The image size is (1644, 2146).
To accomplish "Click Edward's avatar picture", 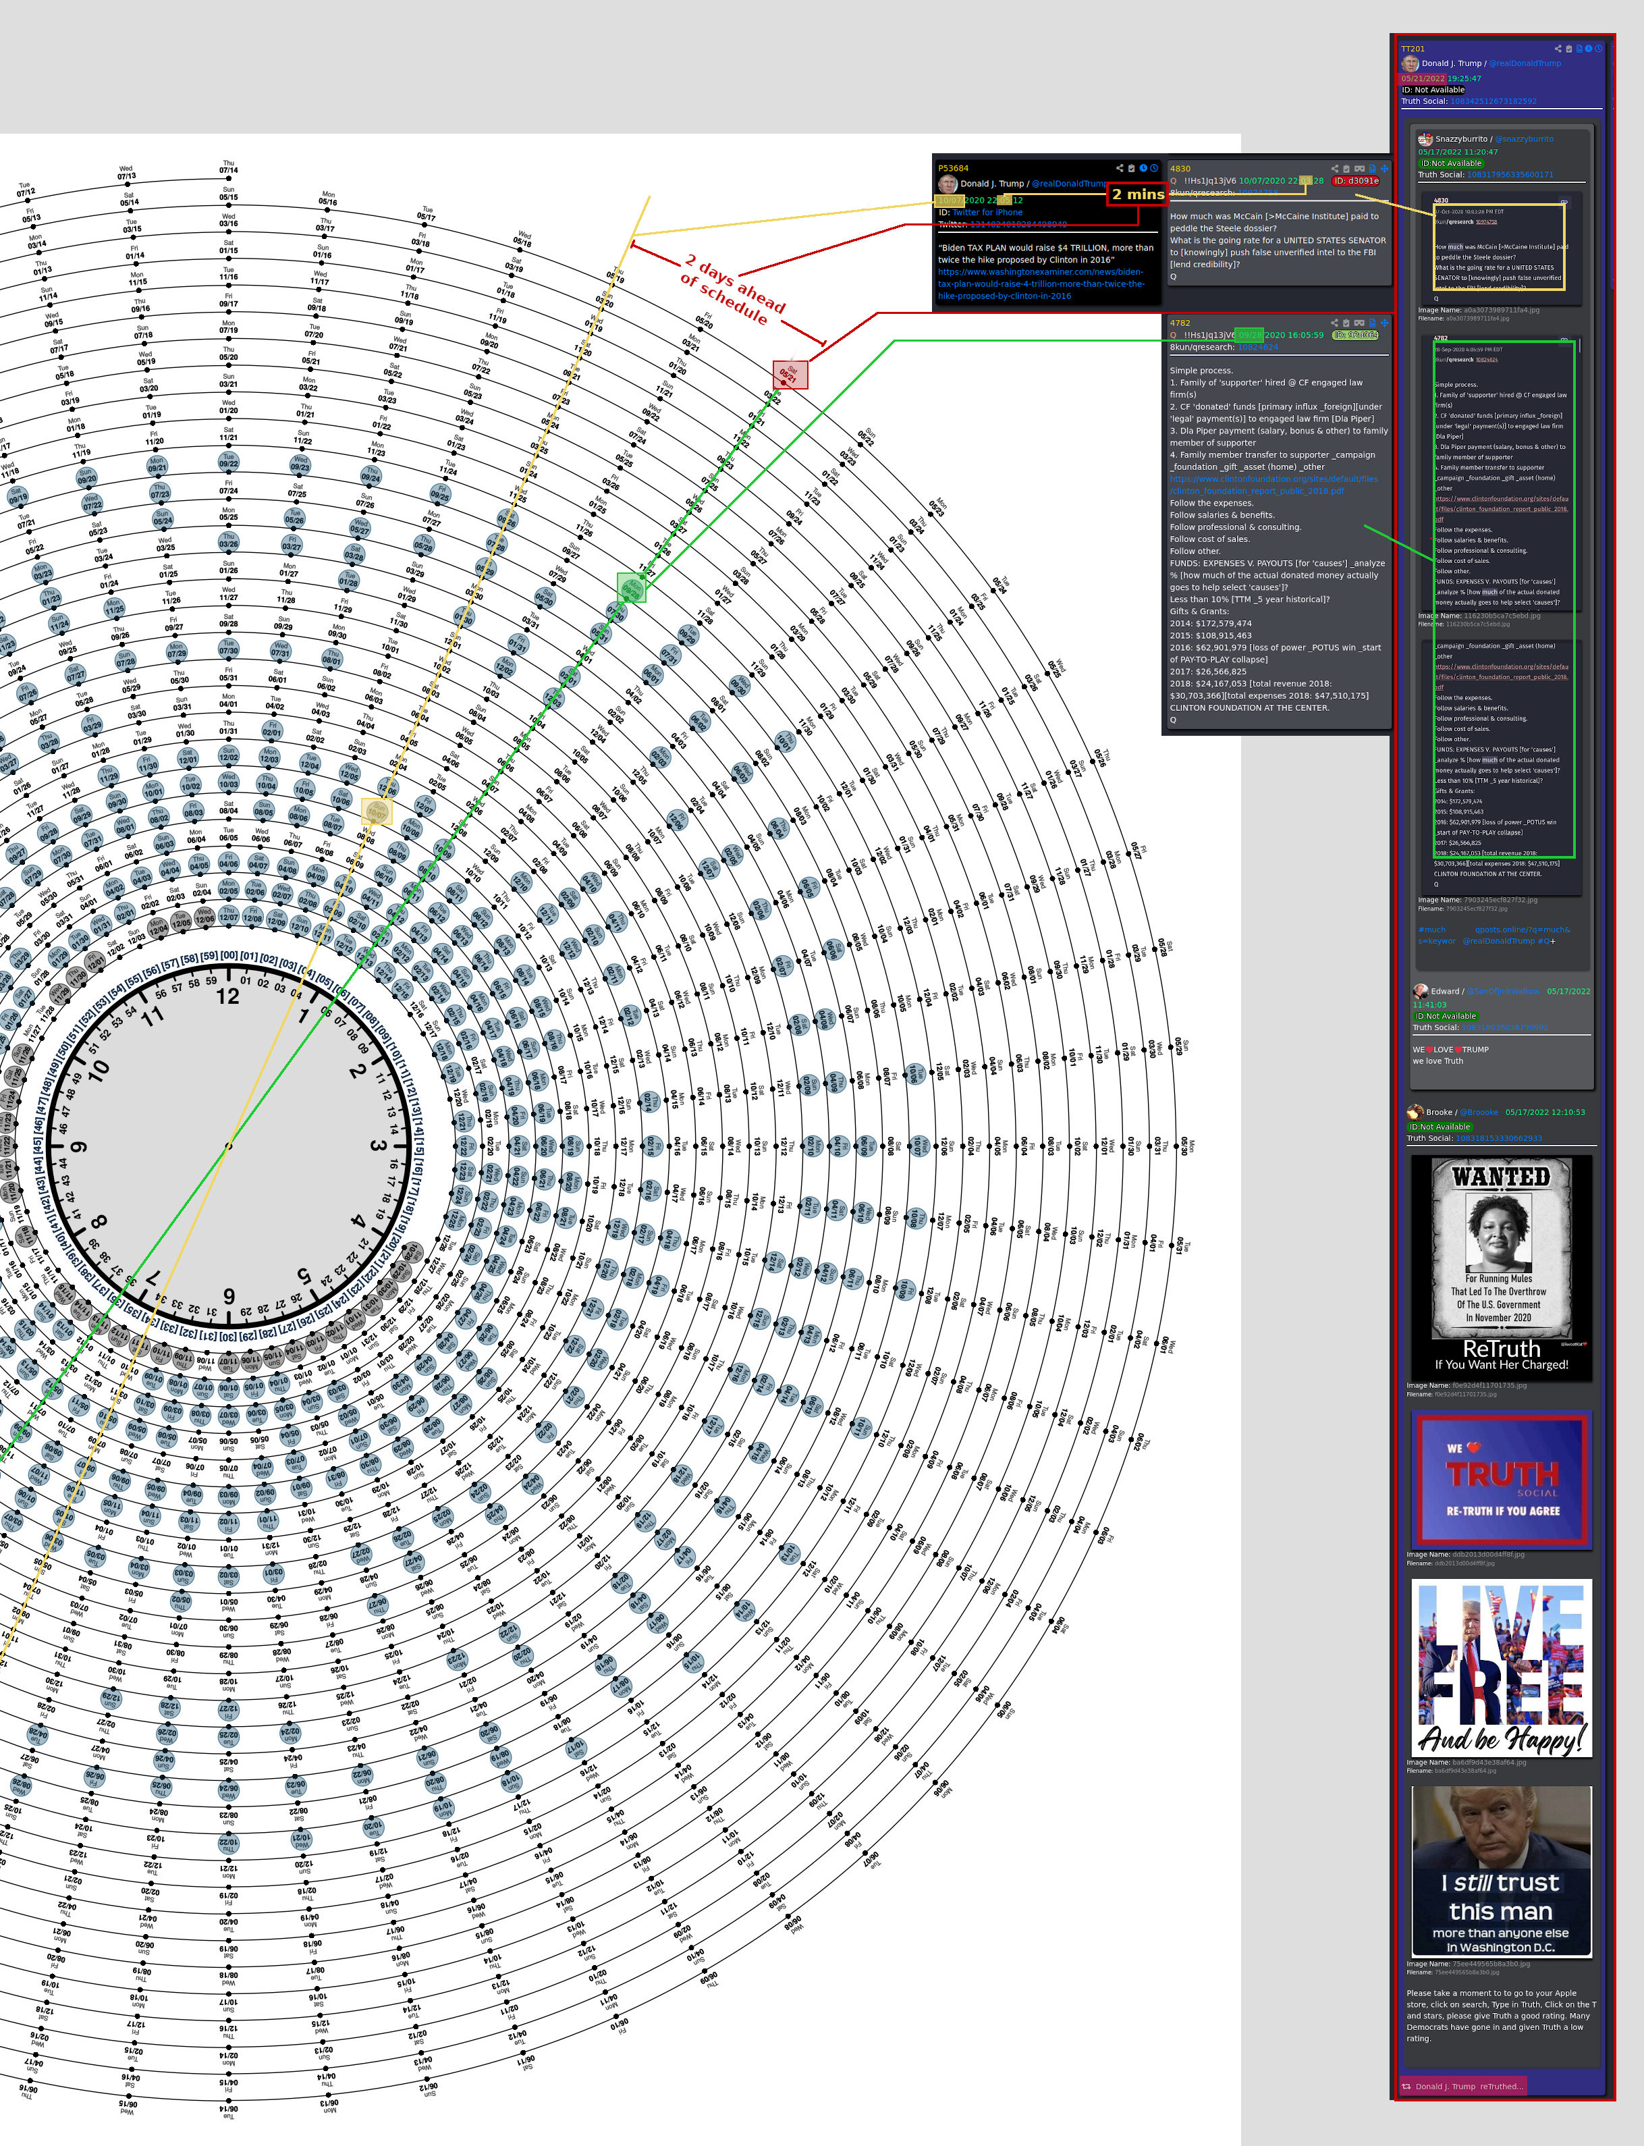I will (x=1421, y=990).
